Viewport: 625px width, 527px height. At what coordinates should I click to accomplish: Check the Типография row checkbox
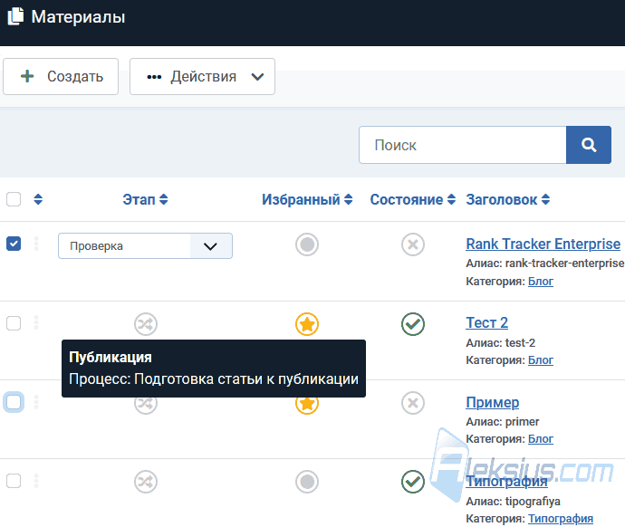[14, 481]
